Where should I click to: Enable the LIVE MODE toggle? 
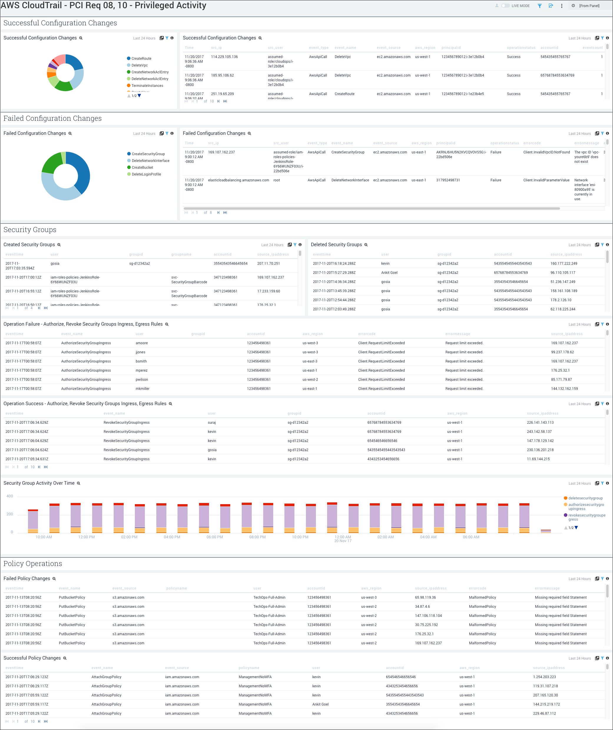[505, 6]
